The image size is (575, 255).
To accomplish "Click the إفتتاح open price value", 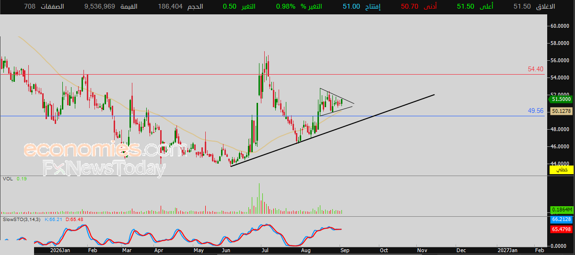I will click(351, 7).
